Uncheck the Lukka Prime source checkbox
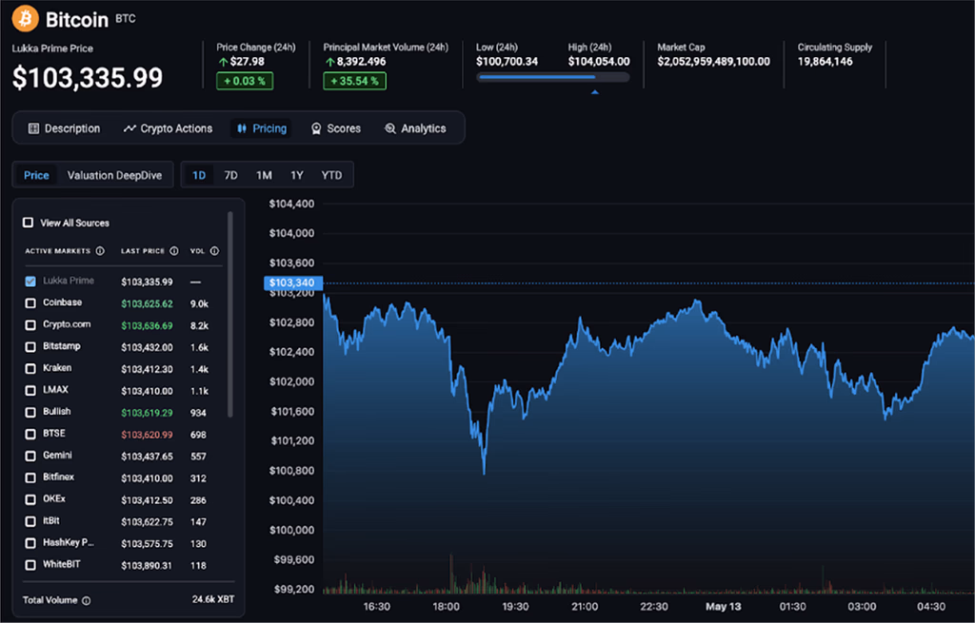Viewport: 975px width, 623px height. click(30, 282)
